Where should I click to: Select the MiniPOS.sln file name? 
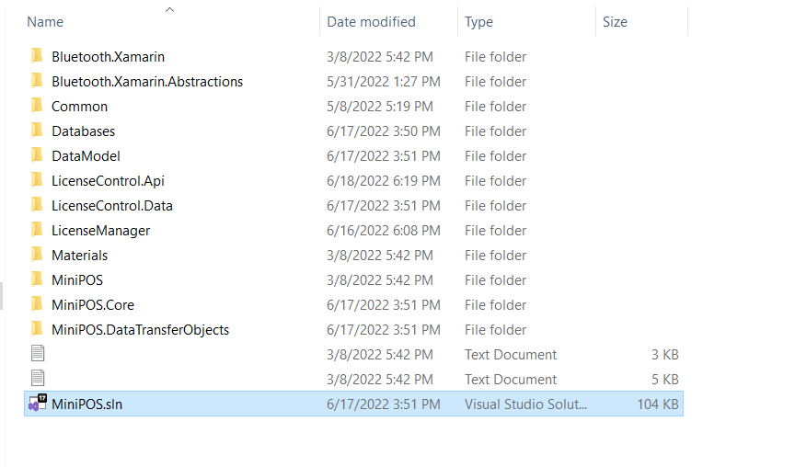pos(86,404)
